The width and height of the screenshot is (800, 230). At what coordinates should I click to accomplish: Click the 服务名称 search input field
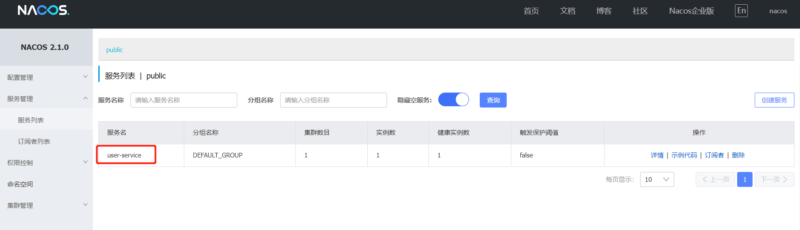pos(183,100)
